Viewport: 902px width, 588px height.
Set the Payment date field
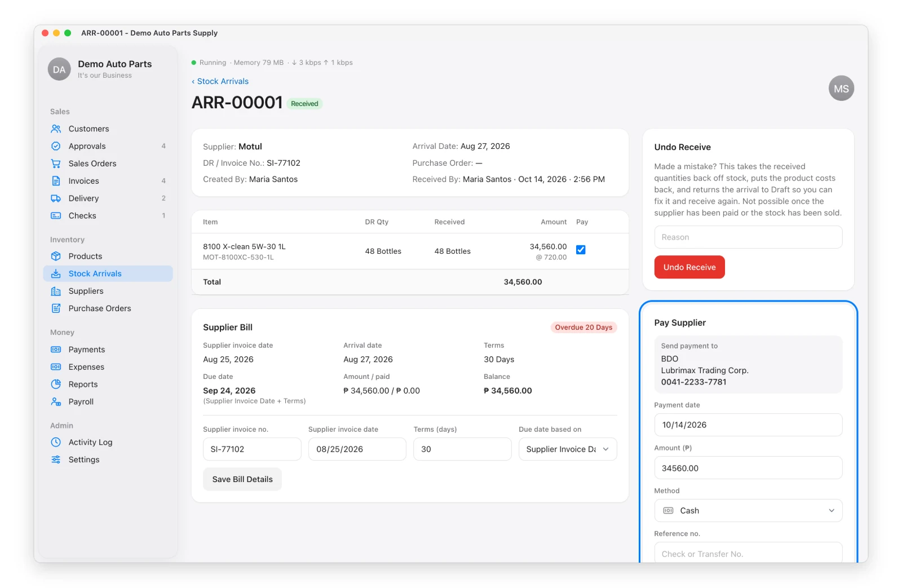pyautogui.click(x=748, y=425)
